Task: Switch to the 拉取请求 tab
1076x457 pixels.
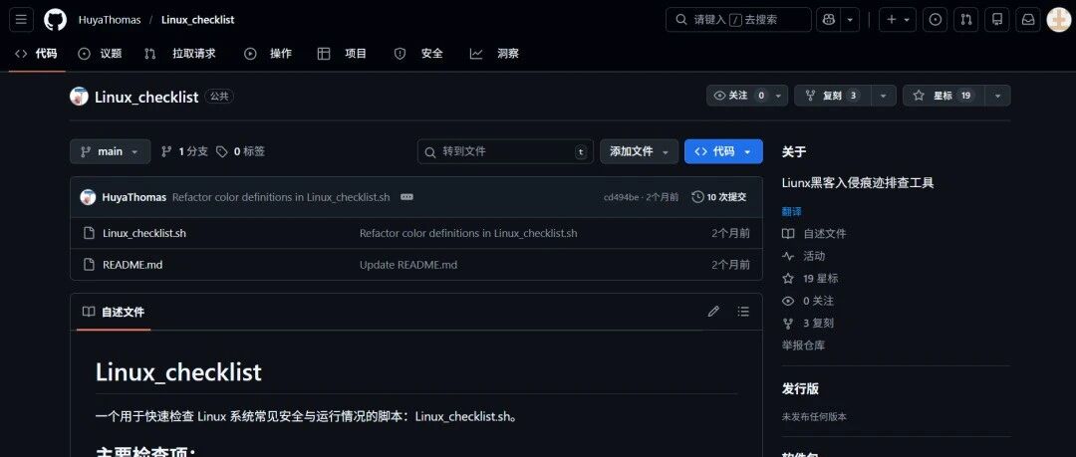Action: (180, 54)
